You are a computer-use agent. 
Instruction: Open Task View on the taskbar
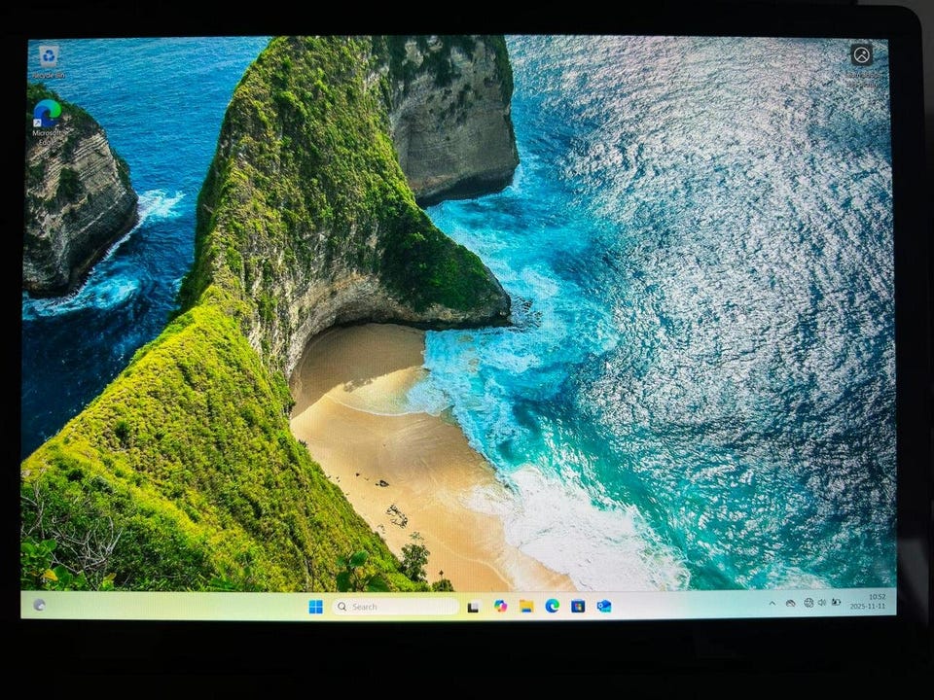pyautogui.click(x=474, y=607)
